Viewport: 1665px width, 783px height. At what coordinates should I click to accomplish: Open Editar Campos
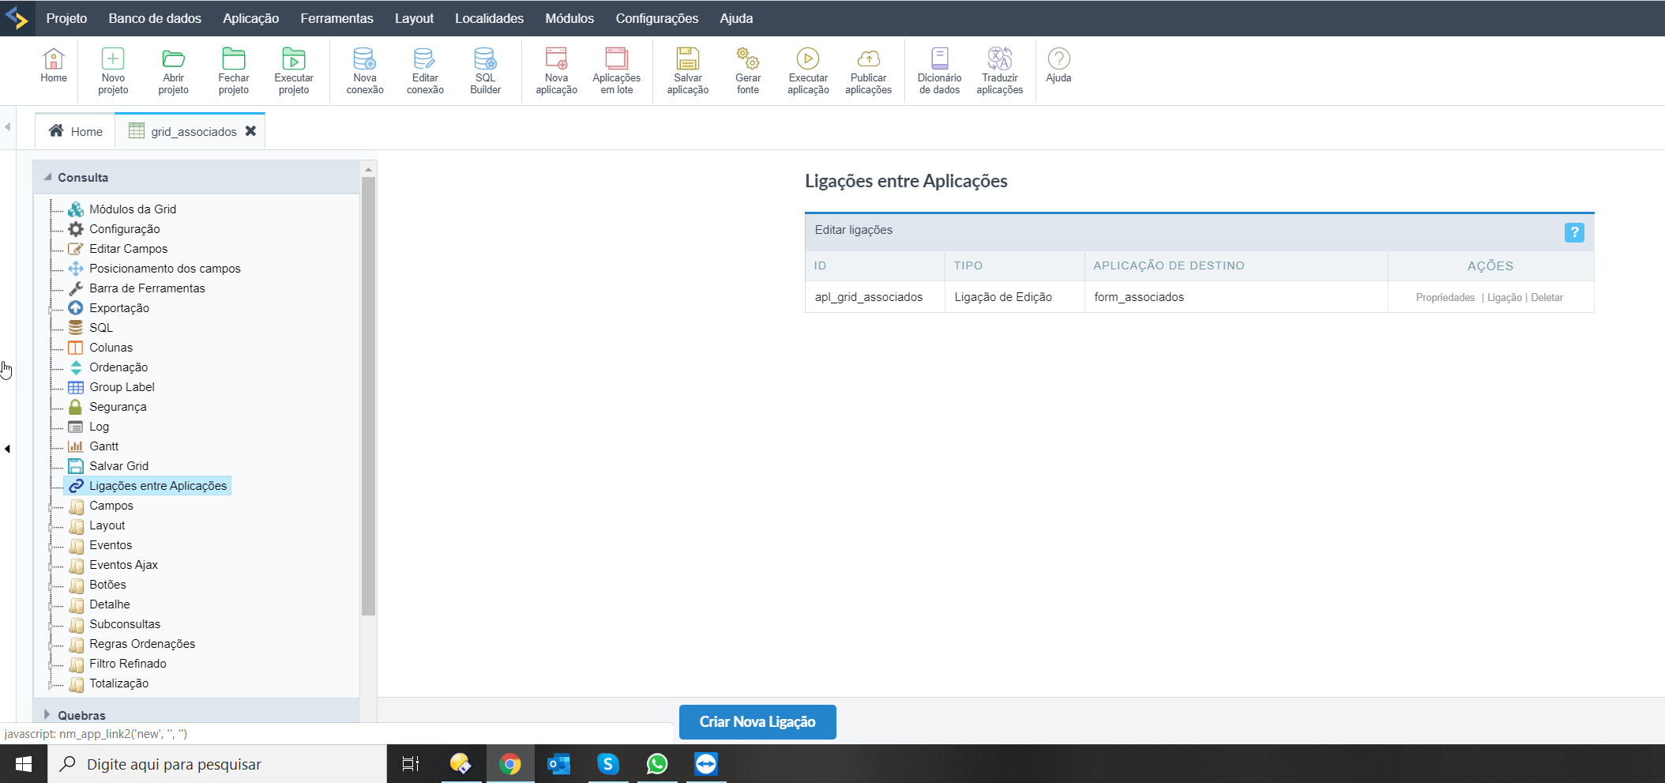click(129, 249)
